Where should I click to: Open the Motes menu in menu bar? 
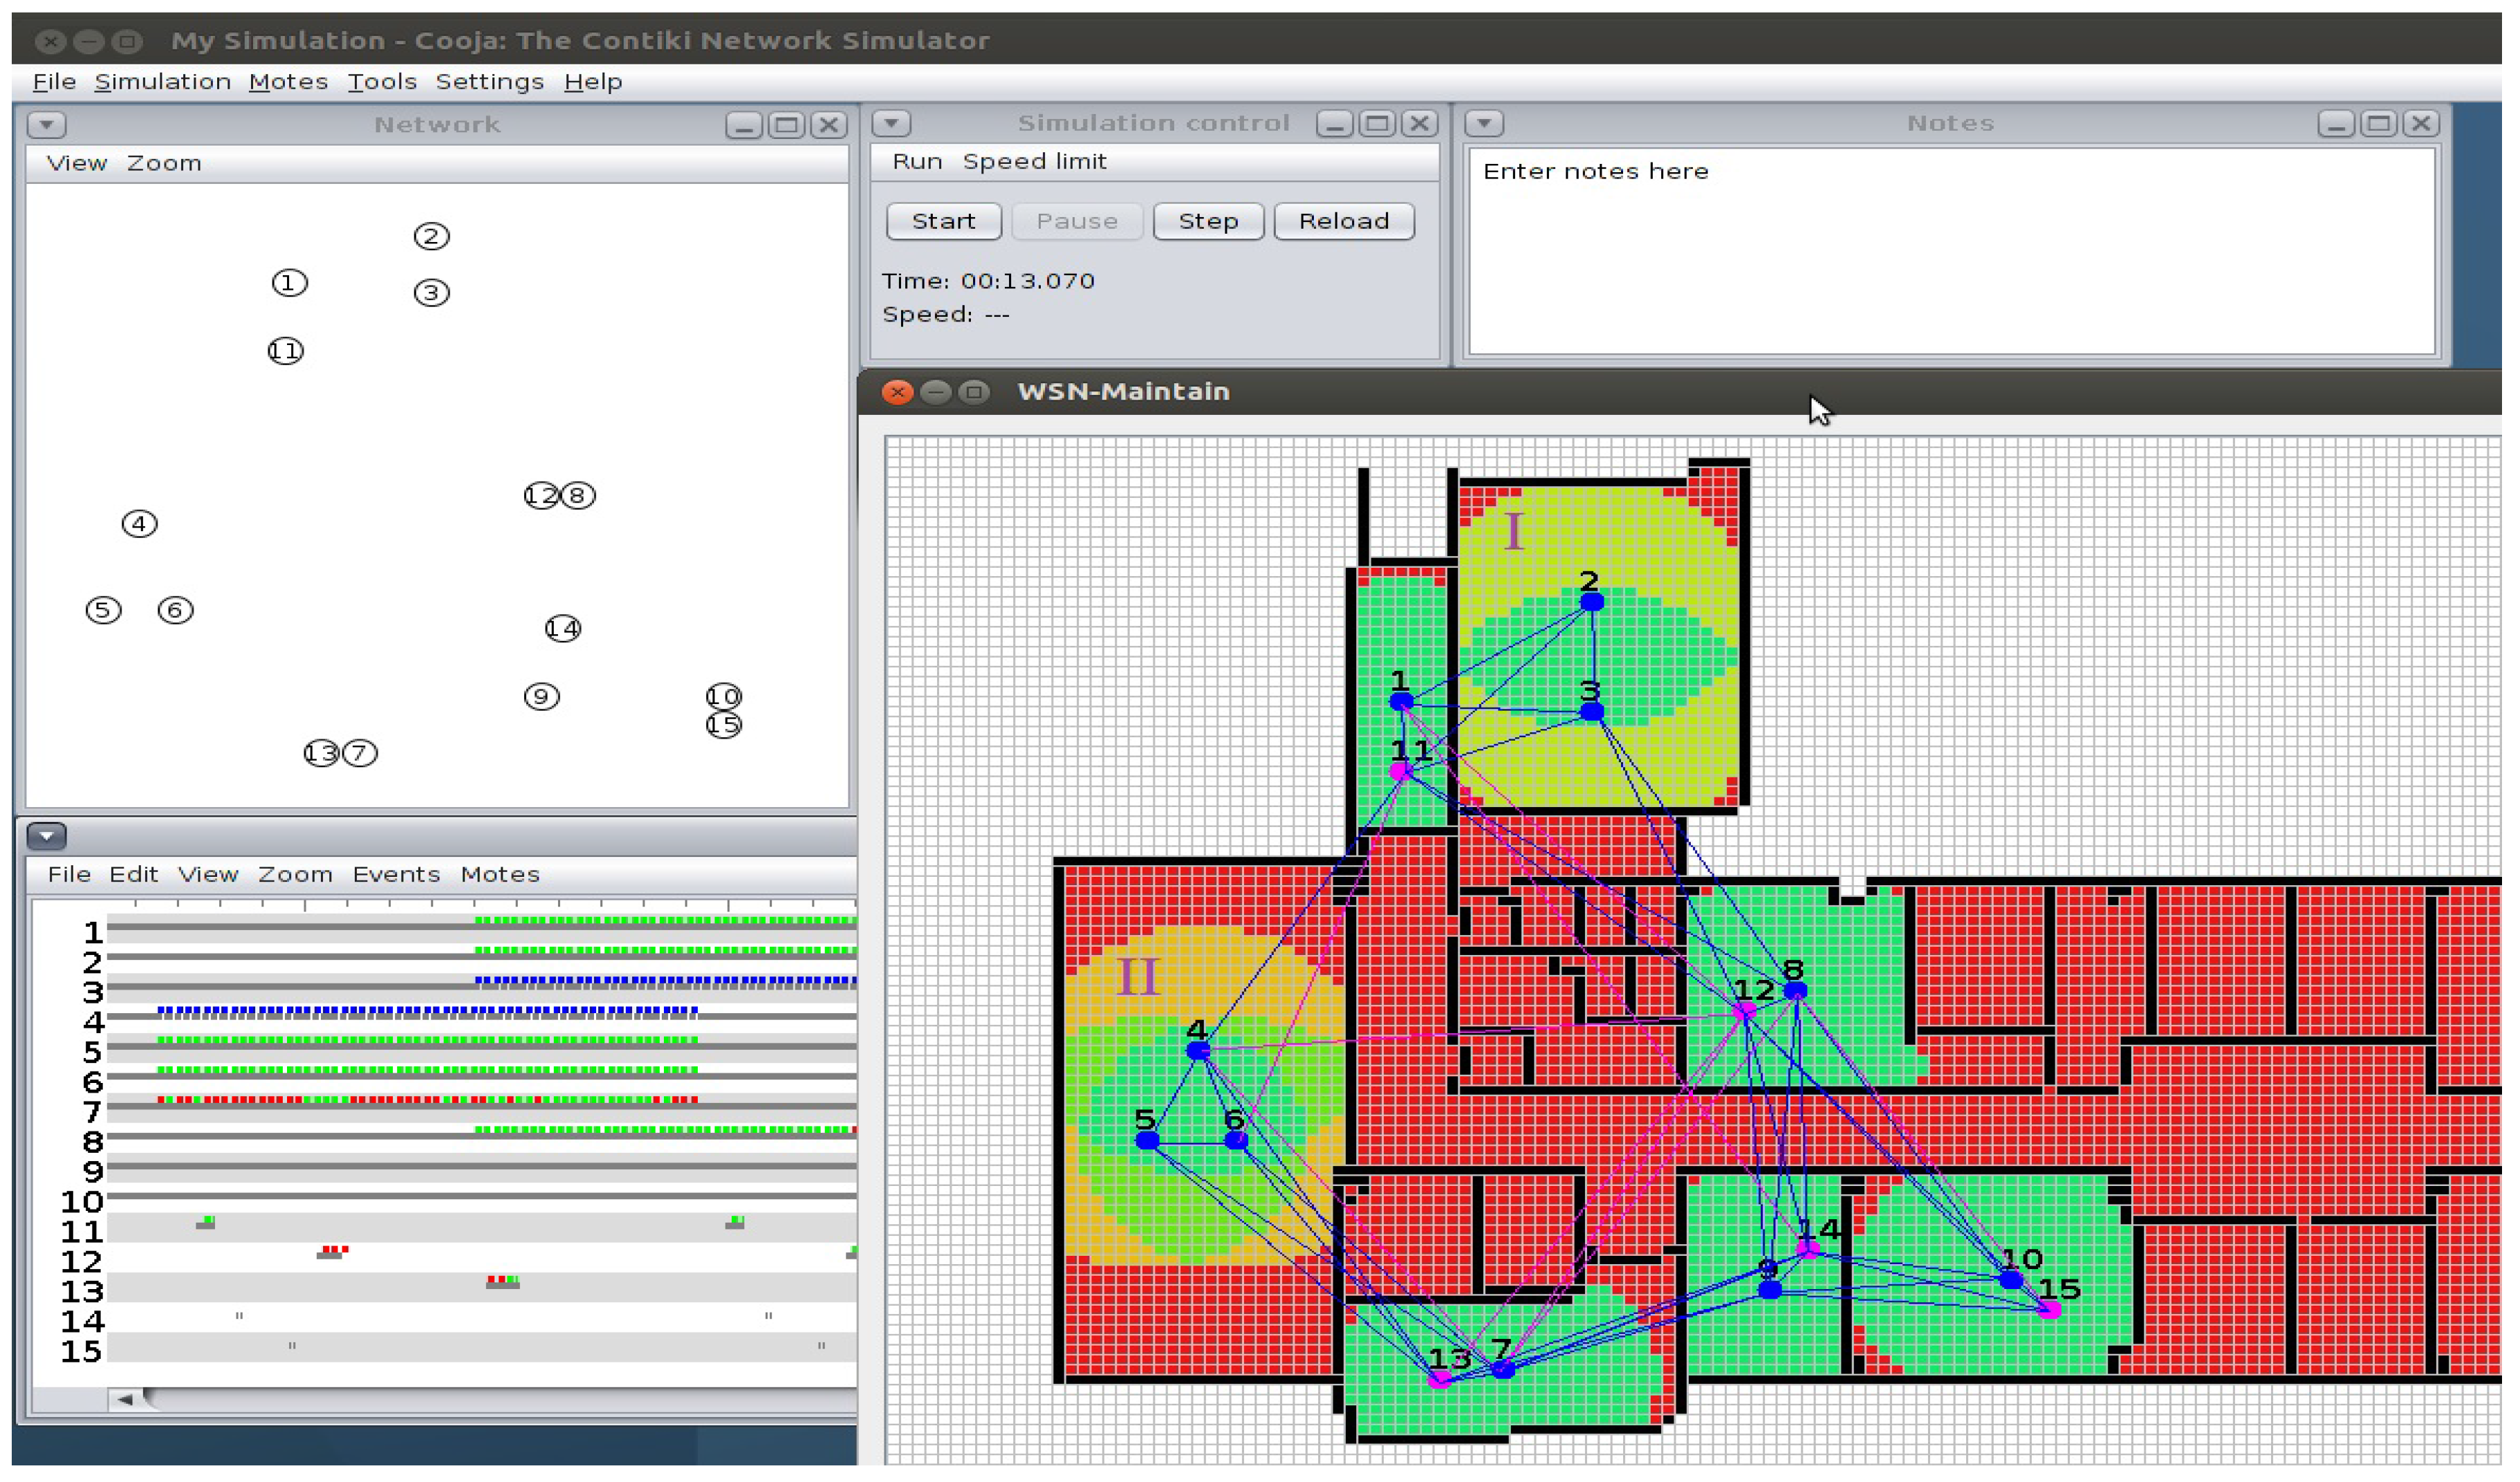pyautogui.click(x=289, y=82)
